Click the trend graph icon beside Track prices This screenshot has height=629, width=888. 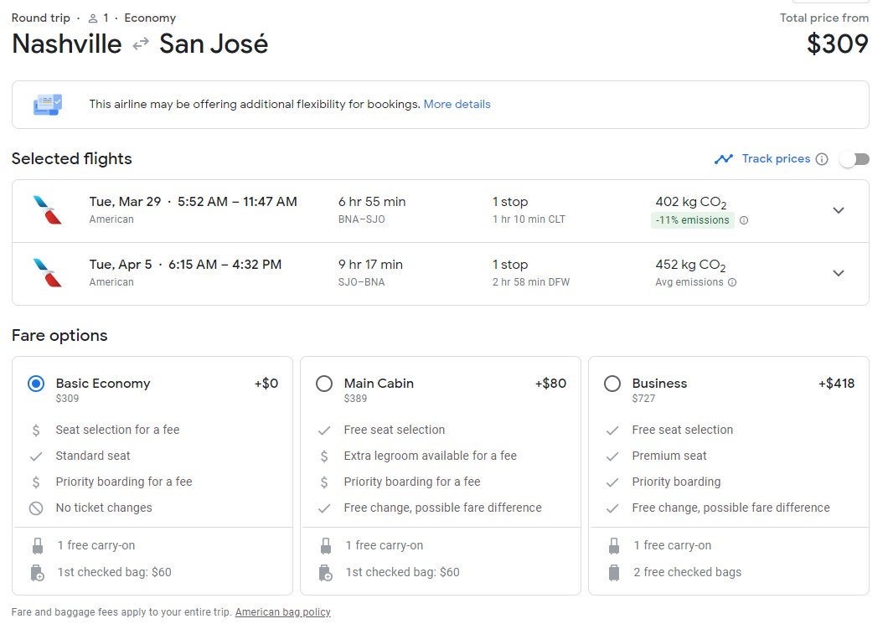tap(724, 159)
